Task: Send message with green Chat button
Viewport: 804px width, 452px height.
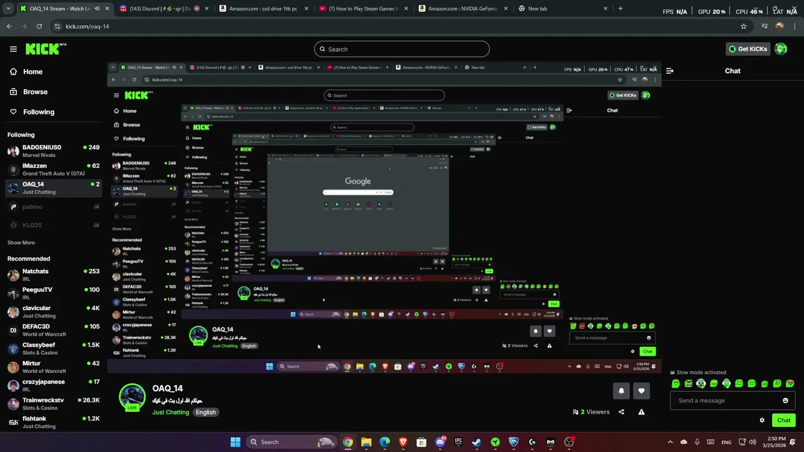Action: (x=784, y=421)
